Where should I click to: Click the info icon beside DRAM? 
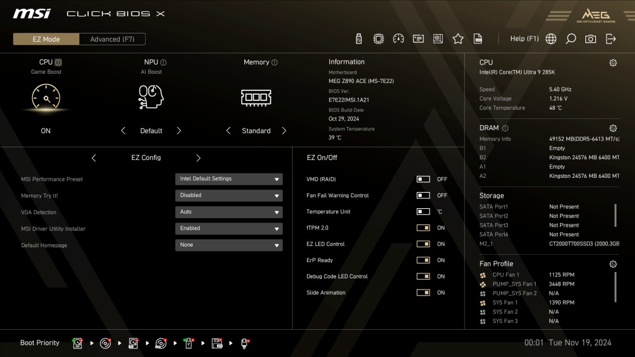(505, 128)
